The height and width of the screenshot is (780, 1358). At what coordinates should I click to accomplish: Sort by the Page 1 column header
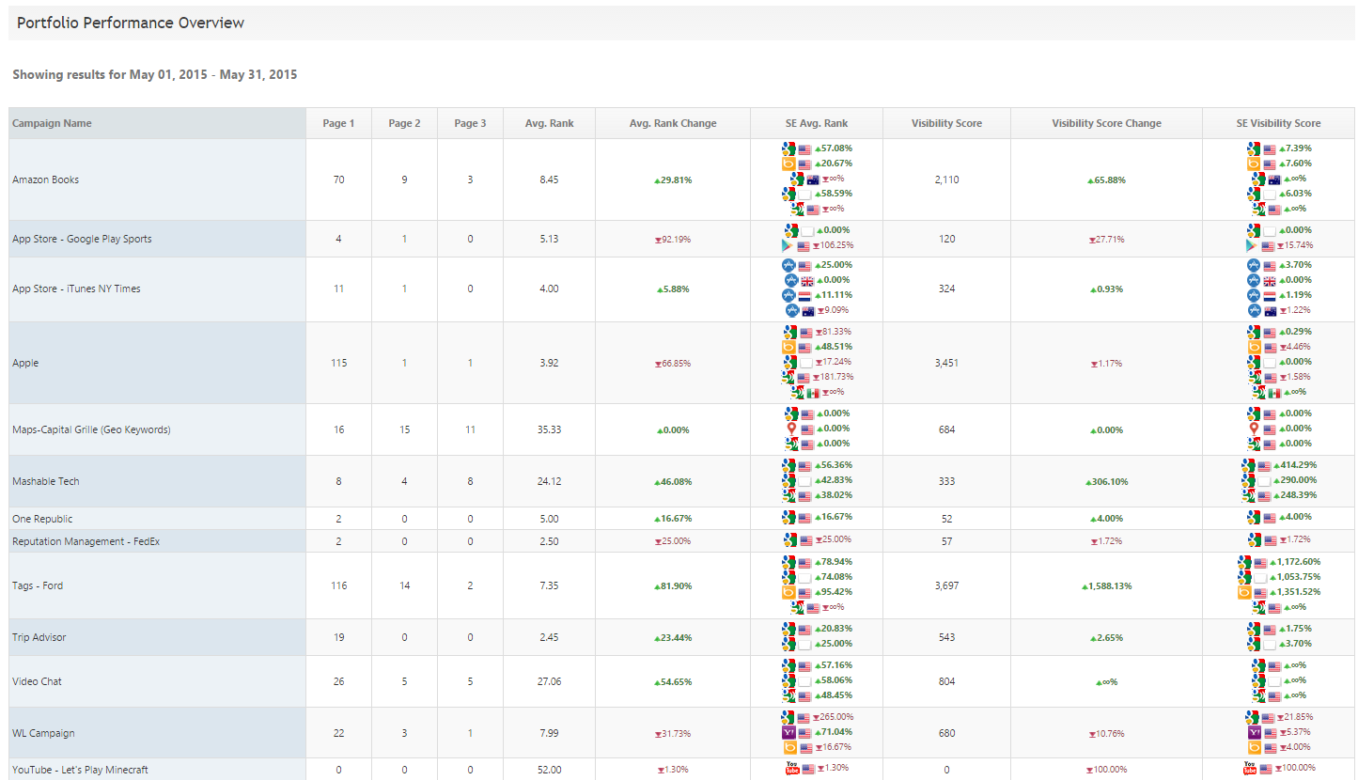pyautogui.click(x=338, y=123)
